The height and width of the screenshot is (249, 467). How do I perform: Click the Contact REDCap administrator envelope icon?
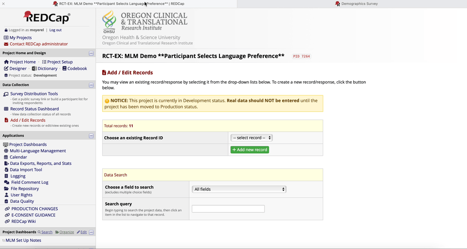(x=6, y=44)
